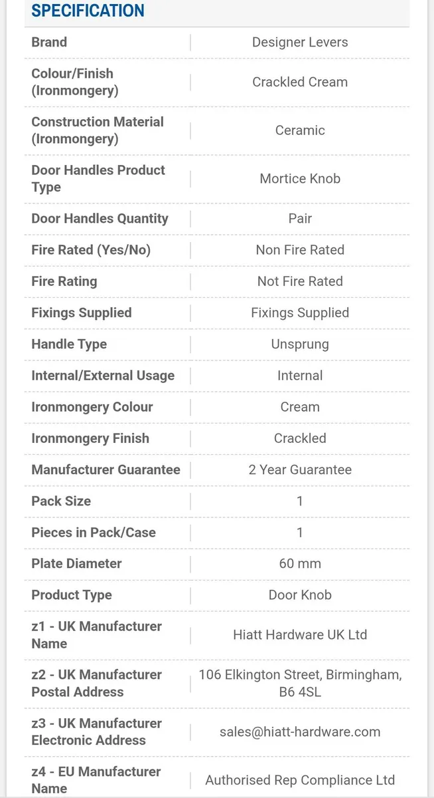Viewport: 434px width, 798px height.
Task: Select the Non Fire Rated value
Action: click(x=300, y=250)
